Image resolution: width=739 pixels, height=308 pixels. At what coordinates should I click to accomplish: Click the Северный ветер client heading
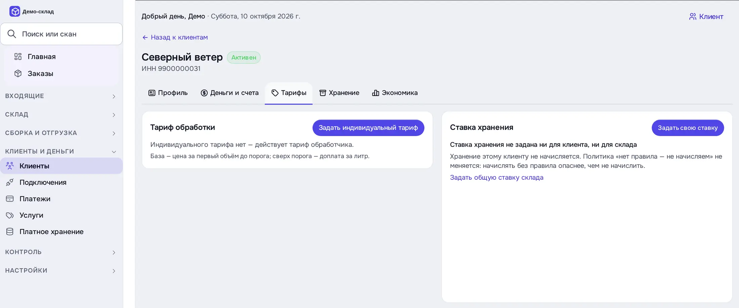[182, 57]
